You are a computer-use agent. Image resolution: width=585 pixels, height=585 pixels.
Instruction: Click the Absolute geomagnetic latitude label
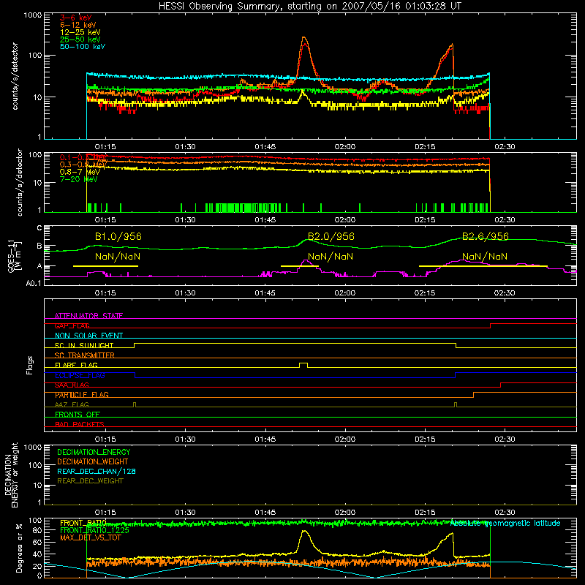505,523
